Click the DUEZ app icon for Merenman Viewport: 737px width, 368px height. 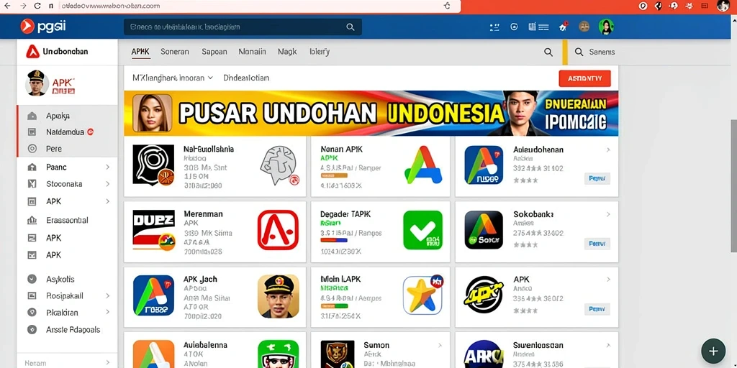(x=154, y=230)
